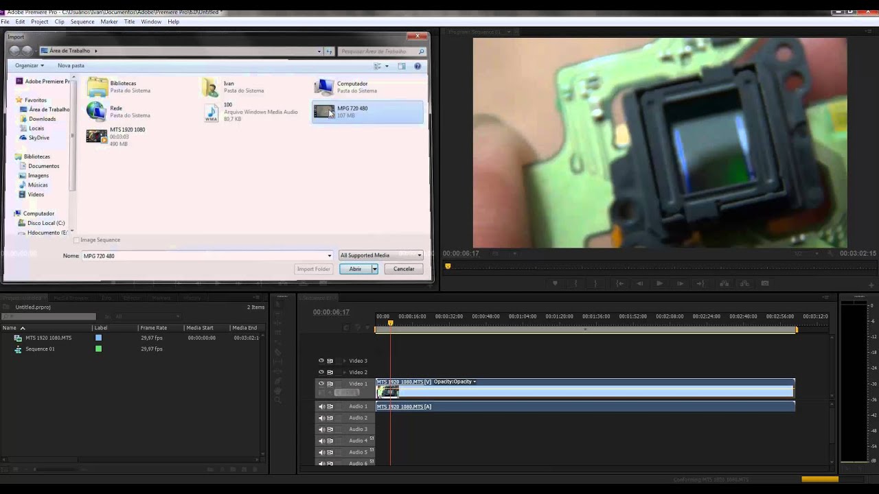The image size is (879, 494).
Task: Select the MTS 1920 1080 video file
Action: [97, 137]
